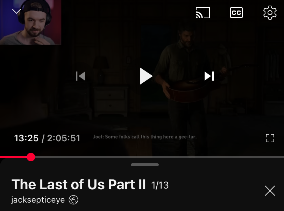284x211 pixels.
Task: Click the public globe visibility icon
Action: tap(73, 200)
